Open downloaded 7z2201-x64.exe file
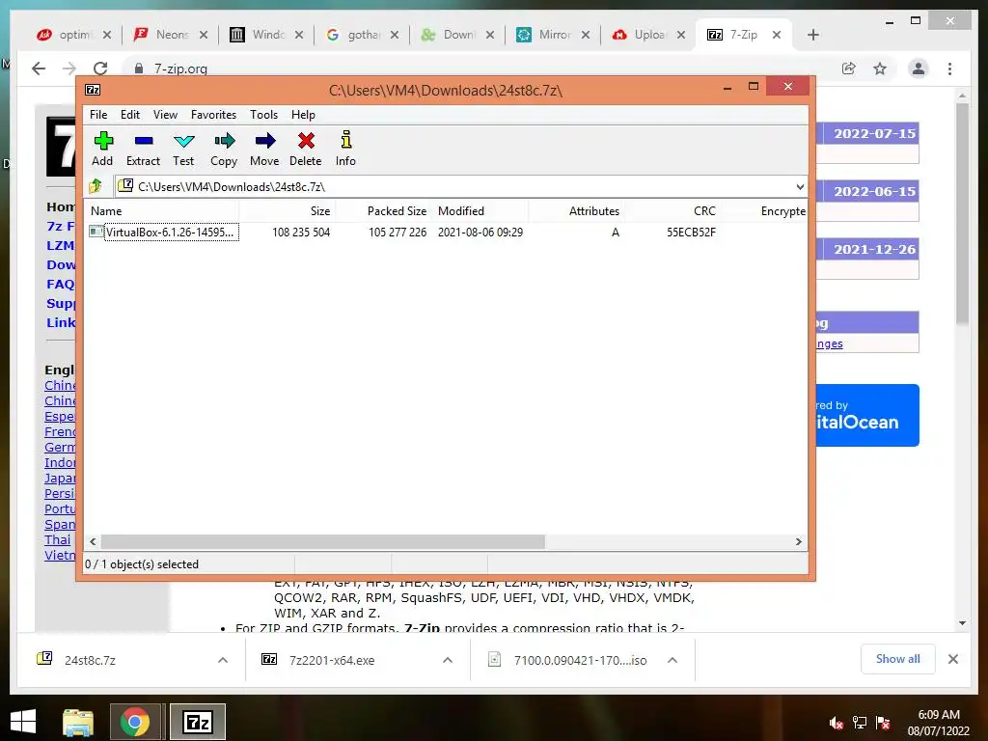This screenshot has height=741, width=988. coord(332,660)
